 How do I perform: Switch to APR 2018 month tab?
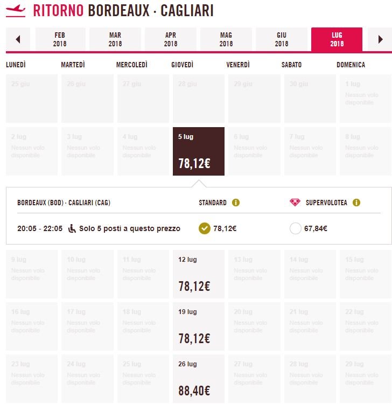(171, 39)
